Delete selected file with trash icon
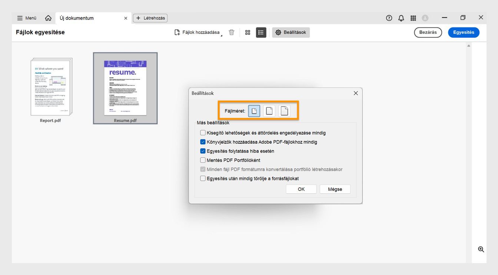Screen dimensions: 498x275 point(232,32)
